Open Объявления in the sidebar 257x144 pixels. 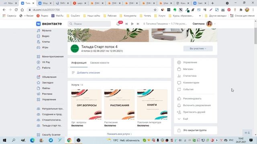(47, 77)
